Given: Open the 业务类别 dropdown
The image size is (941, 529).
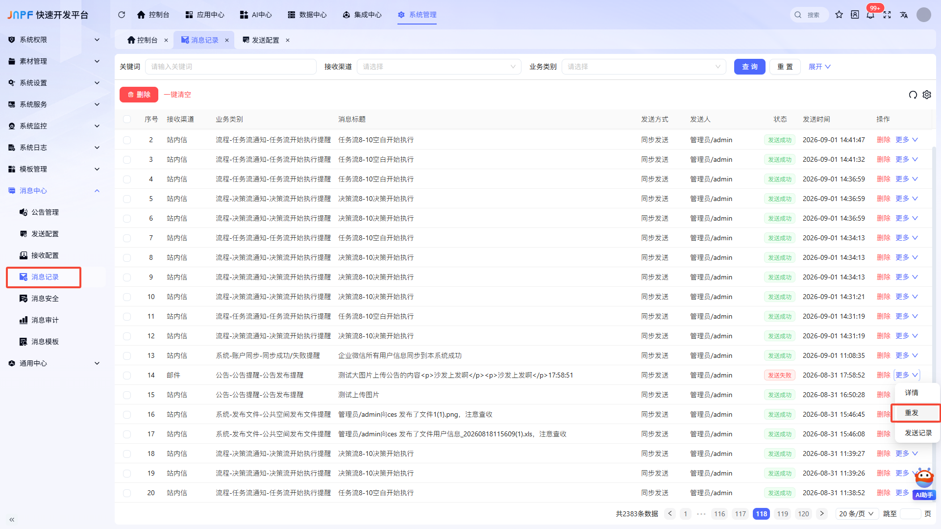Looking at the screenshot, I should (644, 67).
